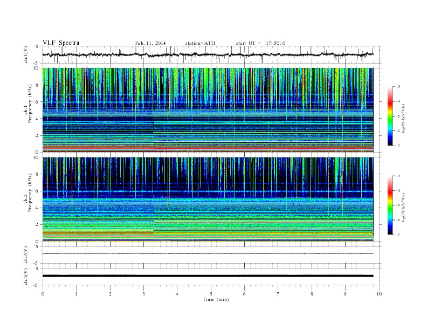
Task: Select the "ch.4(V)" axis label
Action: point(26,277)
